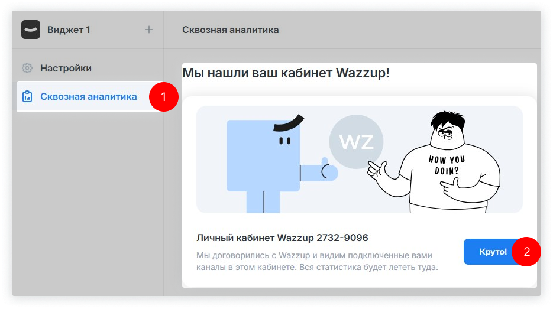Click heading Мы нашли ваш кабинет Wazzup!

tap(286, 73)
